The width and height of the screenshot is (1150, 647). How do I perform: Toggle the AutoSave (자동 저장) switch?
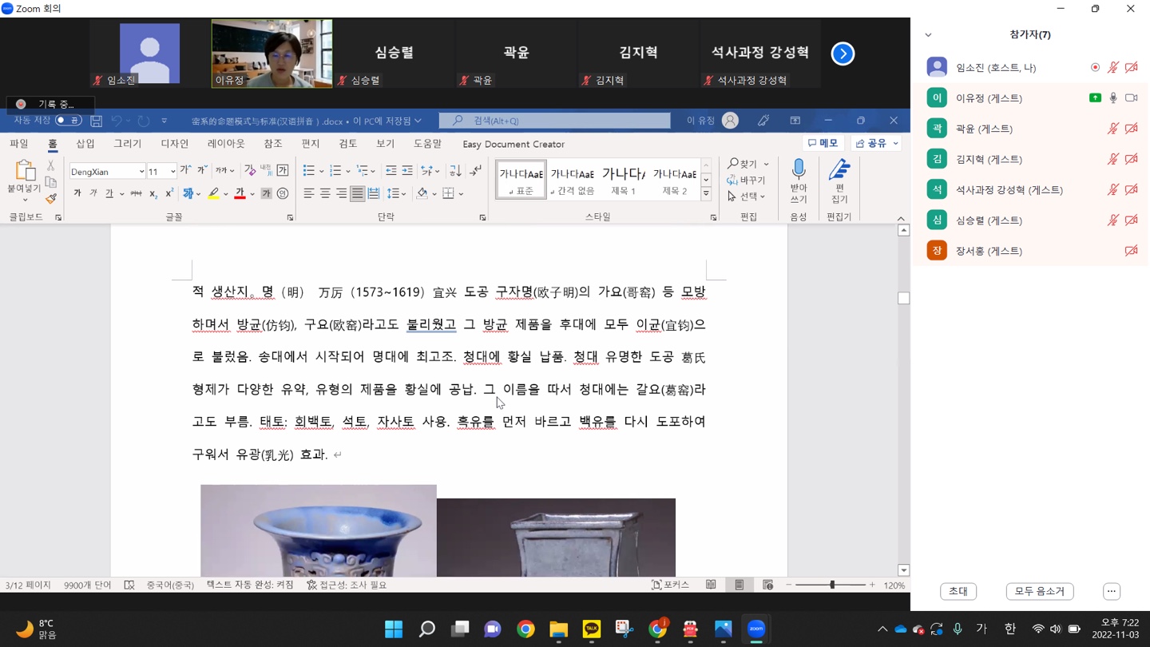tap(68, 121)
